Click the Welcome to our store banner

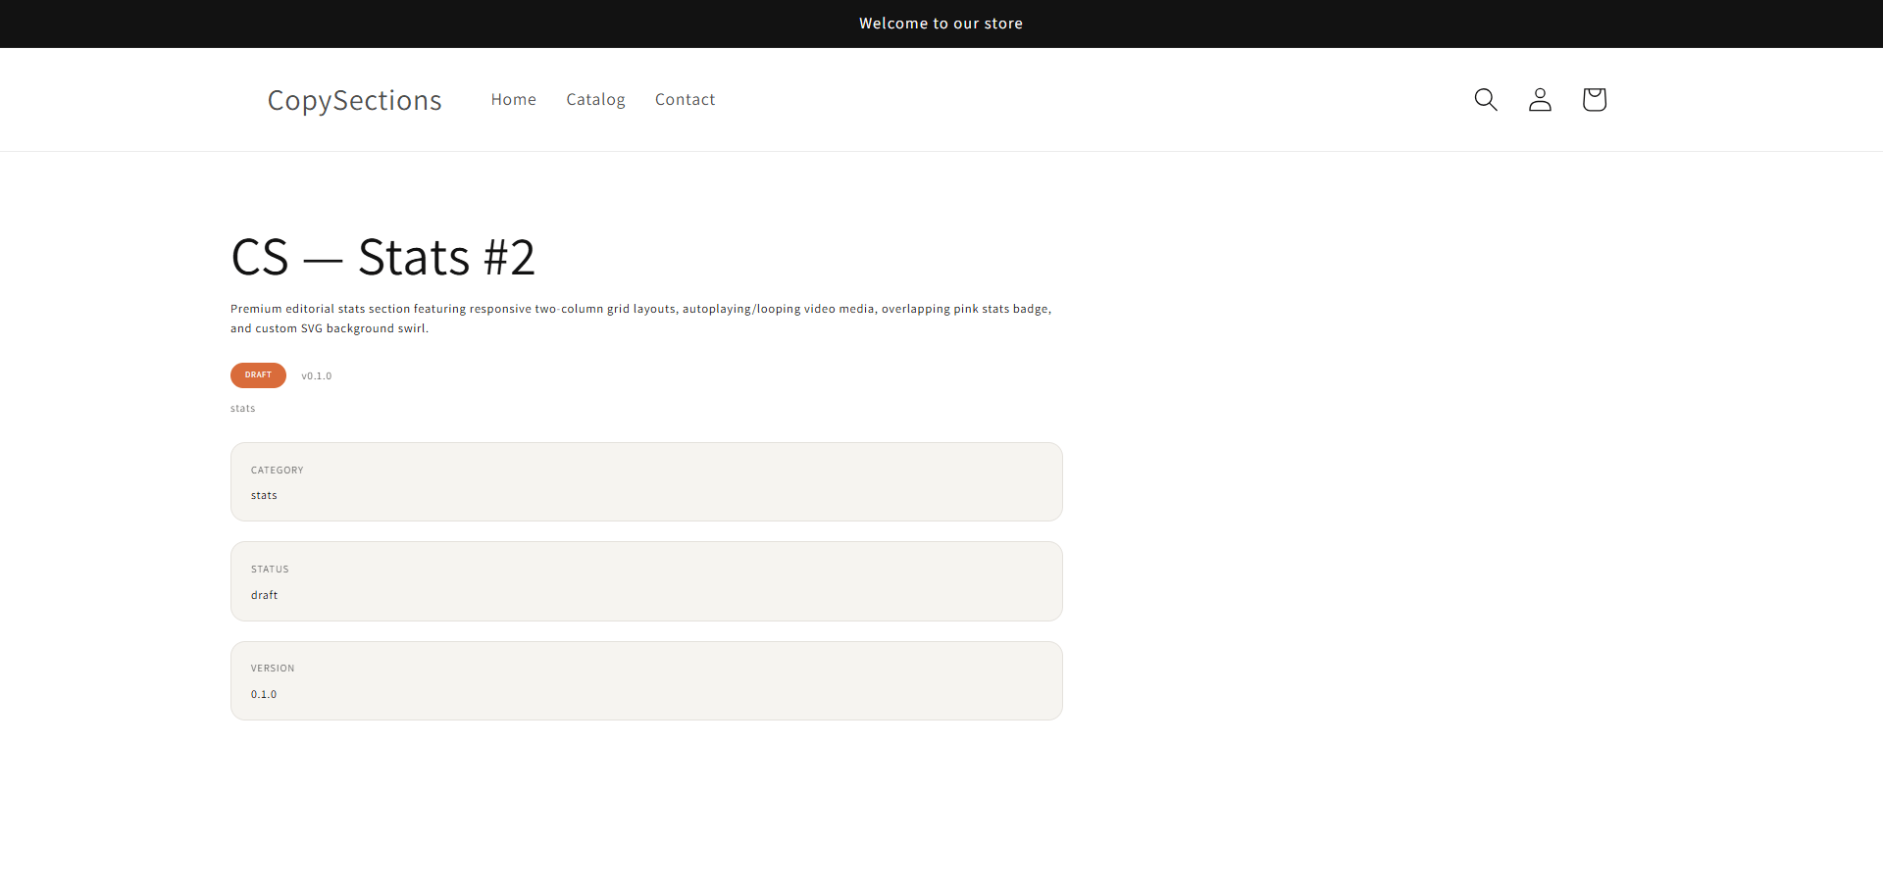941,24
